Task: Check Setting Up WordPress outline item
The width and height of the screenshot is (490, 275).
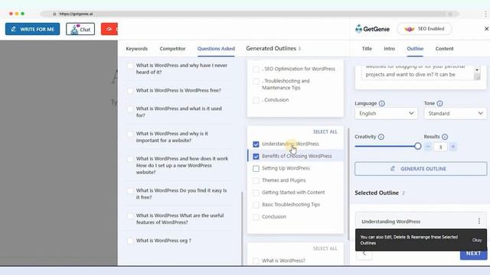Action: [256, 168]
